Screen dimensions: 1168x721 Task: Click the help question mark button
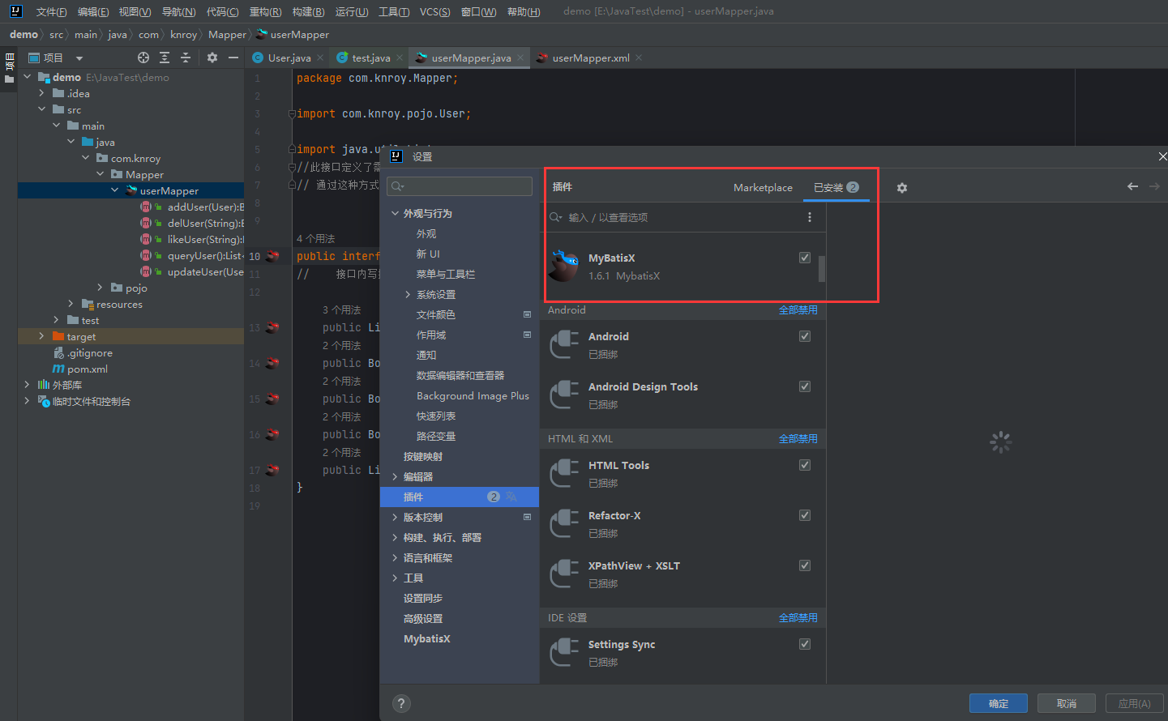[401, 703]
